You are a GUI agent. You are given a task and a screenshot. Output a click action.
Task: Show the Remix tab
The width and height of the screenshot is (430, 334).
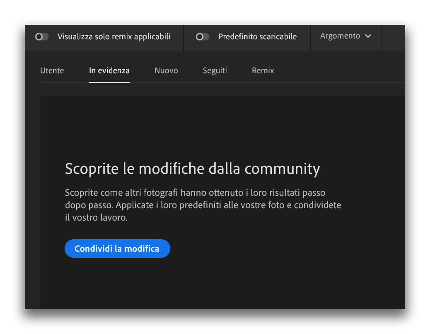[x=263, y=71]
